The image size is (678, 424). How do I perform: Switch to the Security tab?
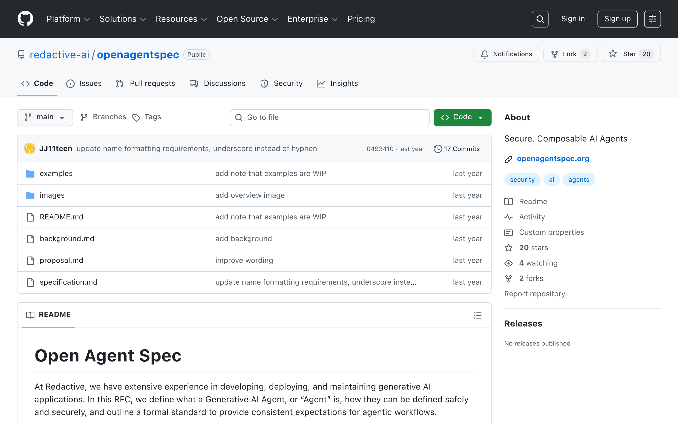281,83
